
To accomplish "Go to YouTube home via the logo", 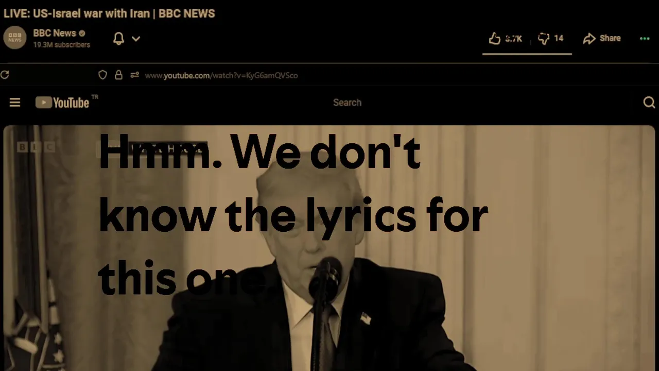I will click(62, 103).
